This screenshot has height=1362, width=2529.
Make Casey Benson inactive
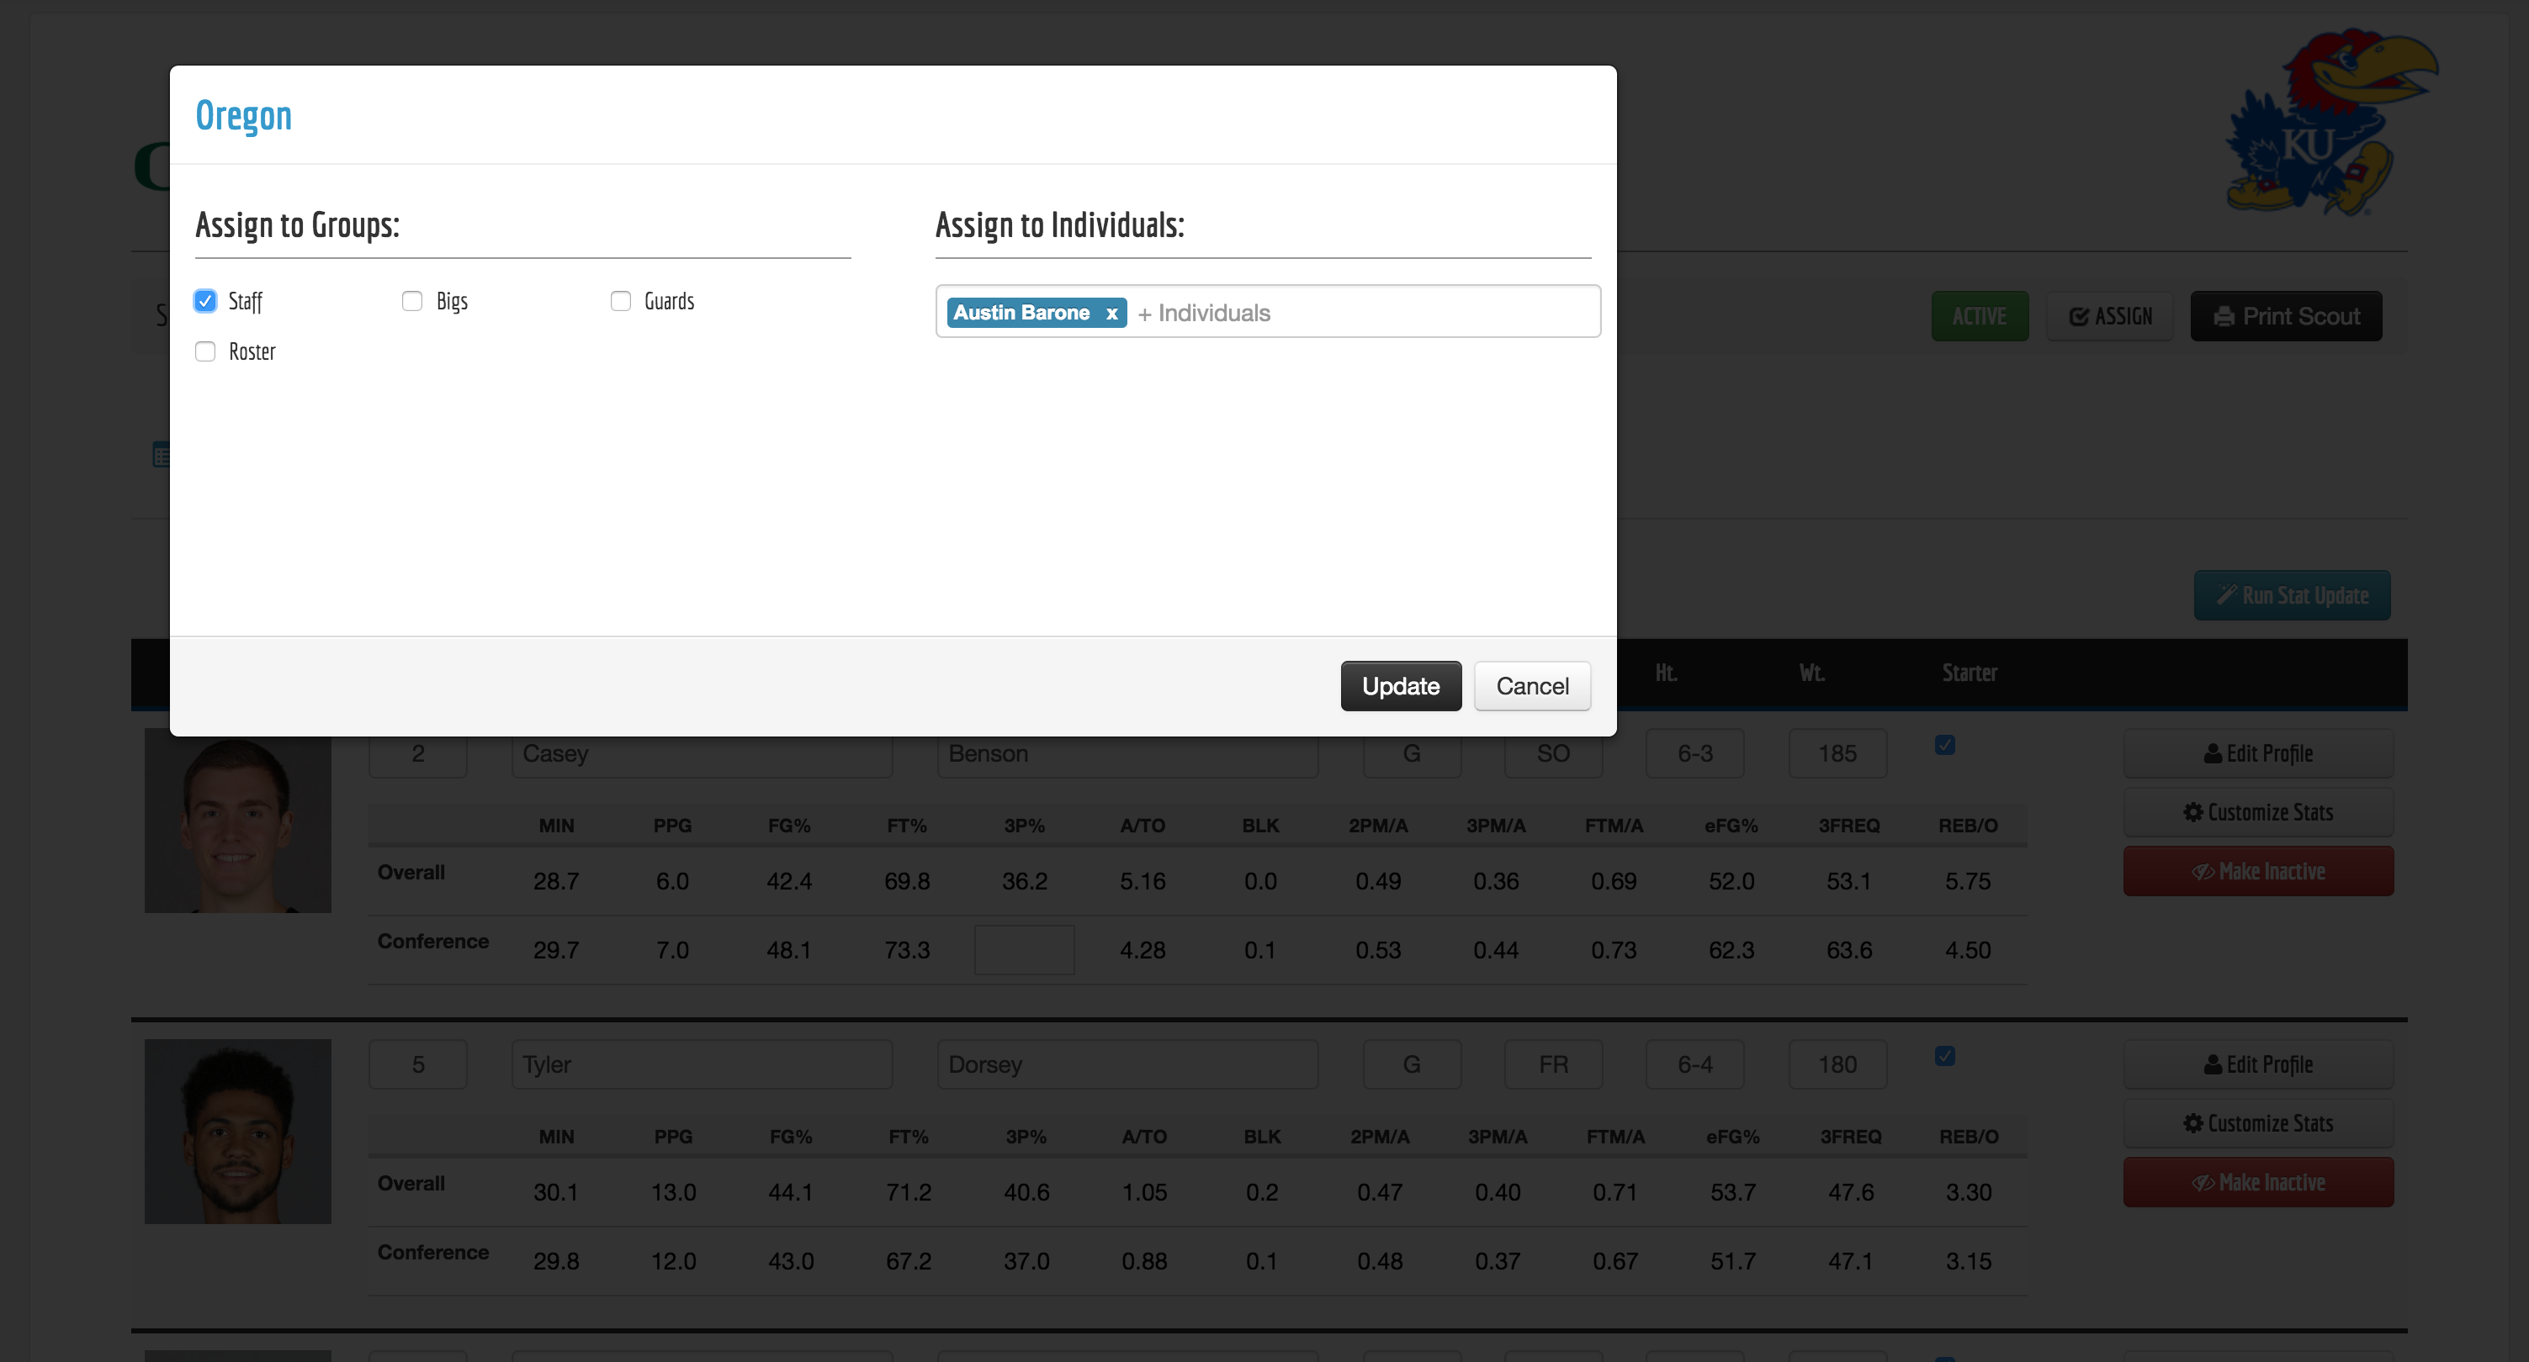coord(2257,871)
